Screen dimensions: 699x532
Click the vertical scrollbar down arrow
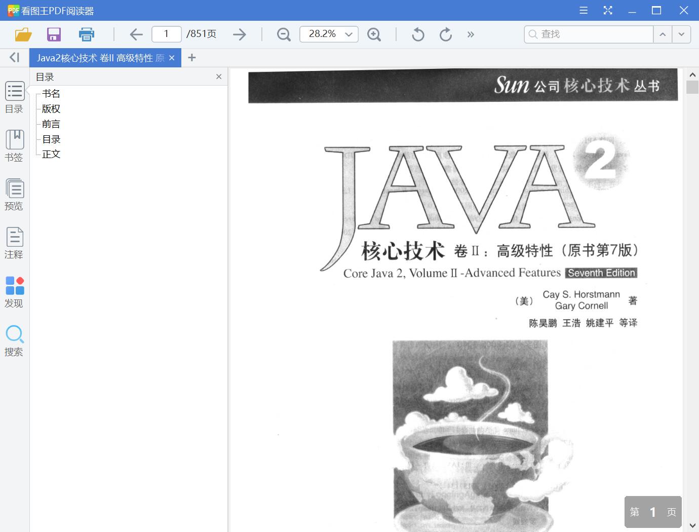pos(692,525)
